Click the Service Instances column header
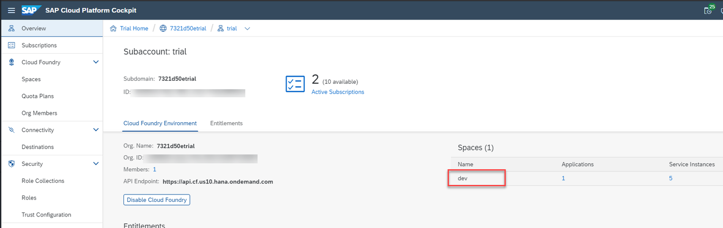Image resolution: width=723 pixels, height=228 pixels. pyautogui.click(x=692, y=164)
